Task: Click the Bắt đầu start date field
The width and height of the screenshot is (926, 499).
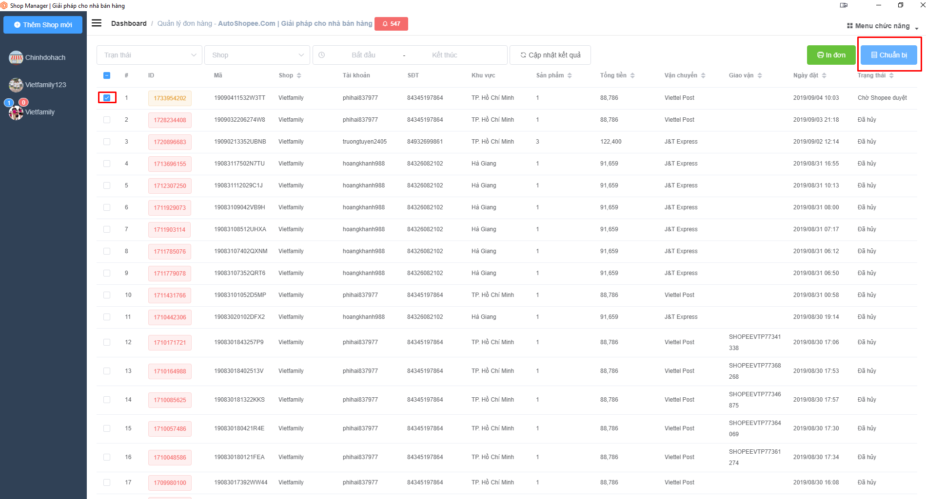Action: tap(363, 55)
